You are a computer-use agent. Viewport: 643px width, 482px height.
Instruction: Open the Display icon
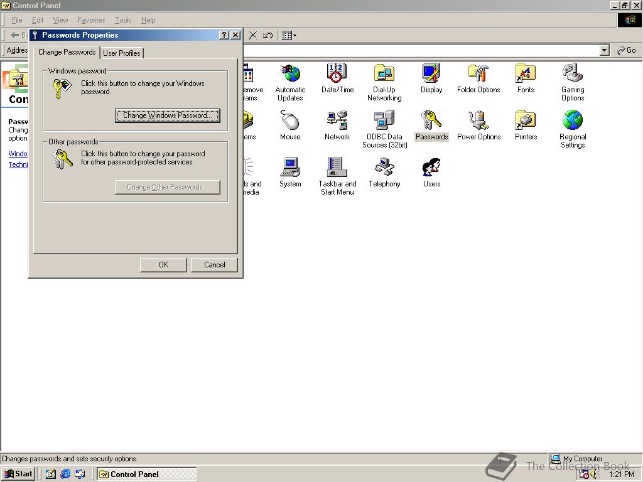pyautogui.click(x=431, y=78)
